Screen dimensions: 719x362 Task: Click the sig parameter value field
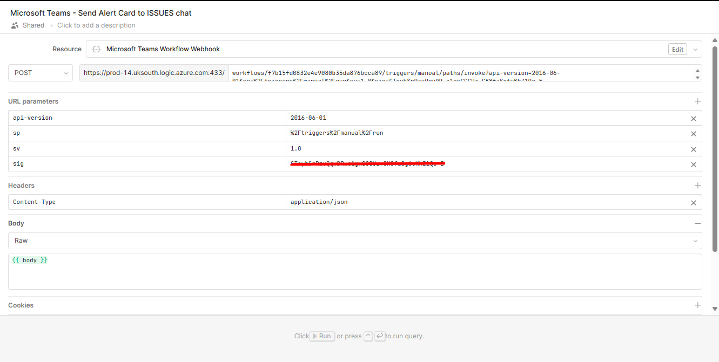pyautogui.click(x=486, y=164)
